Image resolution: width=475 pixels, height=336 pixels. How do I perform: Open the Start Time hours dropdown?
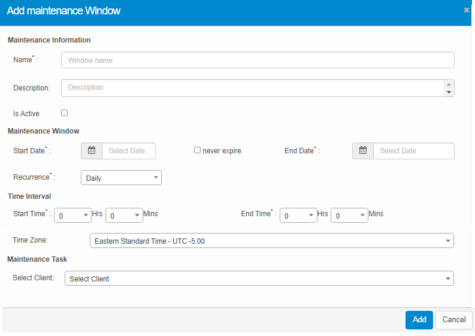pyautogui.click(x=72, y=216)
